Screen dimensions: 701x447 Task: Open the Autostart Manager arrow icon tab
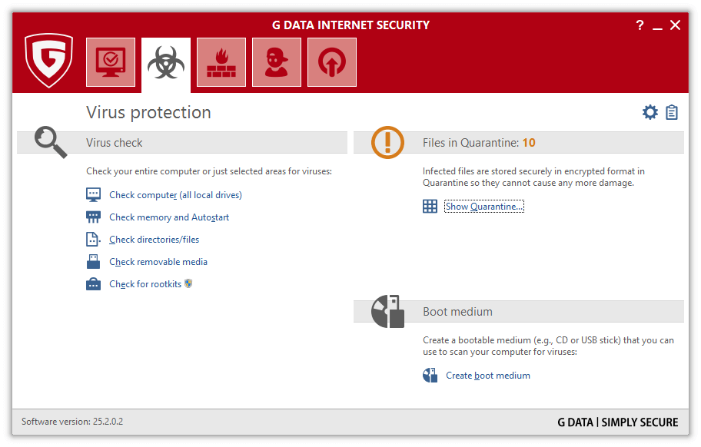point(332,62)
